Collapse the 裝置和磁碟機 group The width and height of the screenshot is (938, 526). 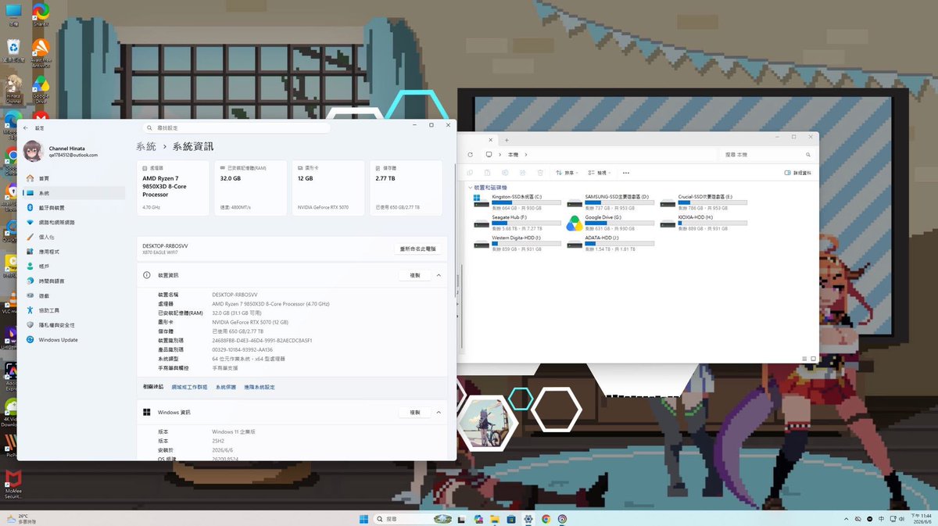(x=471, y=188)
